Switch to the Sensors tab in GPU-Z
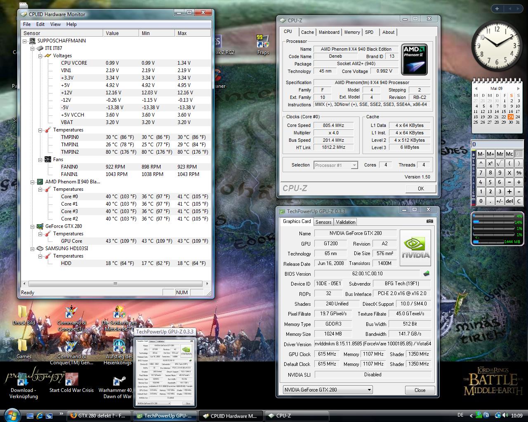 coord(323,222)
